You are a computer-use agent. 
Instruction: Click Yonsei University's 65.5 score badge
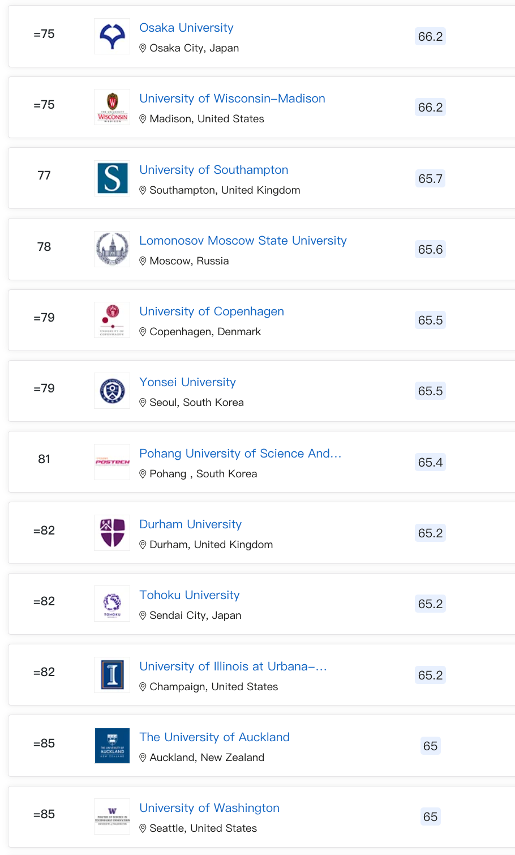point(430,391)
